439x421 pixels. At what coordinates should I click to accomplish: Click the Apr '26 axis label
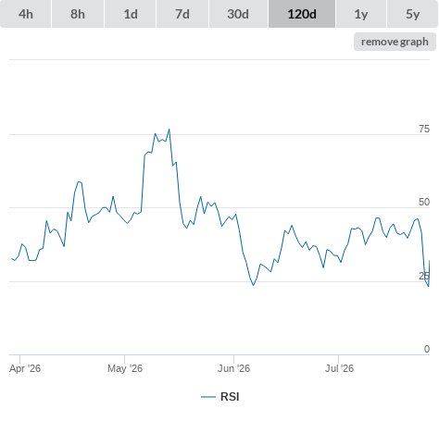[25, 368]
